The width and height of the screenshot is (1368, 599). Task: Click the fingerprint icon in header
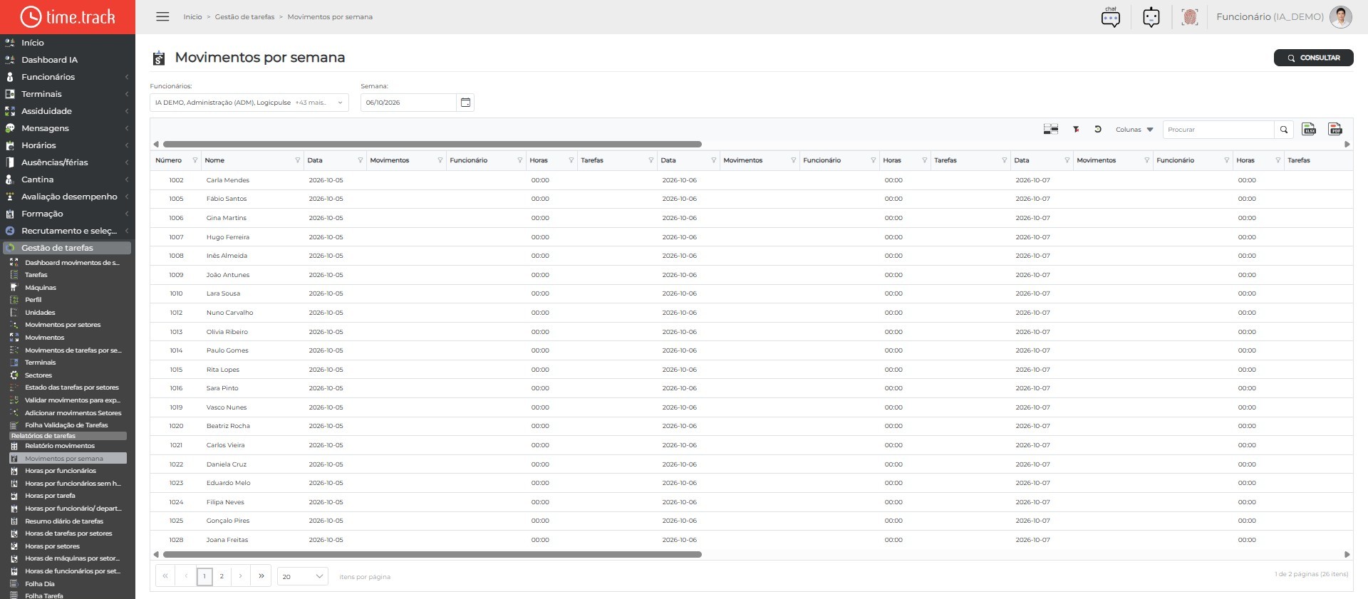click(1189, 17)
